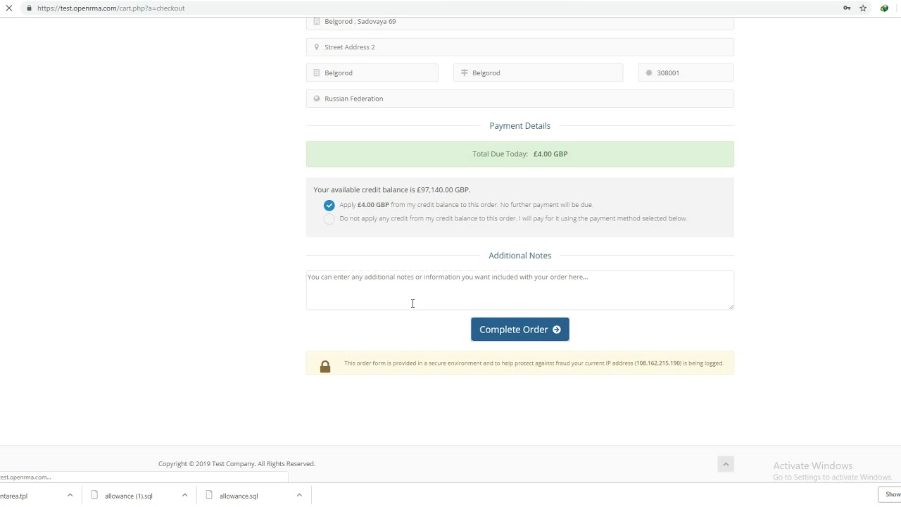Click Show all downloads button

tap(890, 494)
